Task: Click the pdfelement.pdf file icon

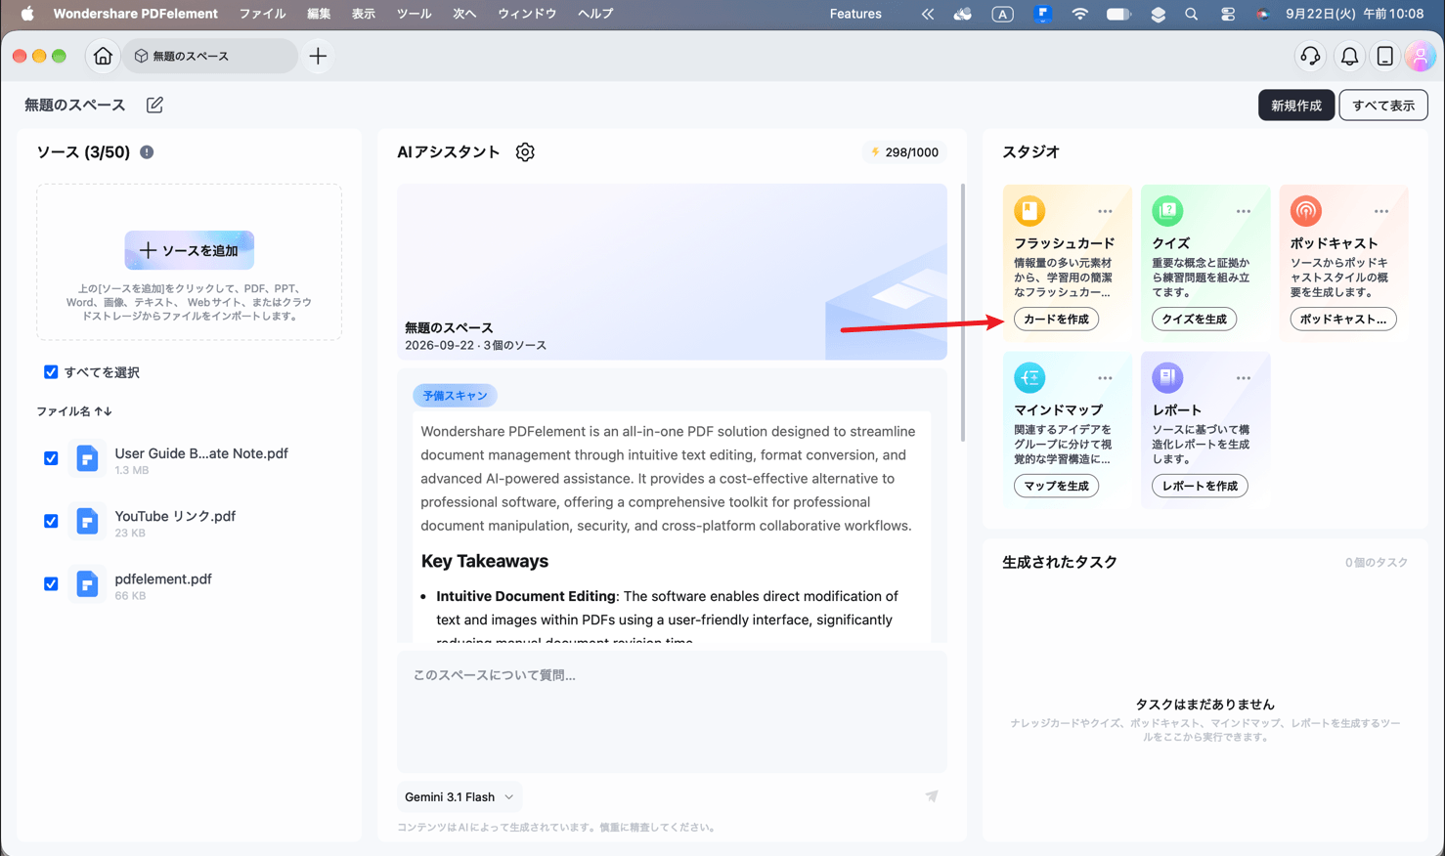Action: (x=87, y=583)
